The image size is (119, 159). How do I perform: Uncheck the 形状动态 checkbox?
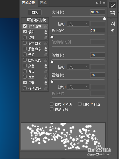pos(25,26)
